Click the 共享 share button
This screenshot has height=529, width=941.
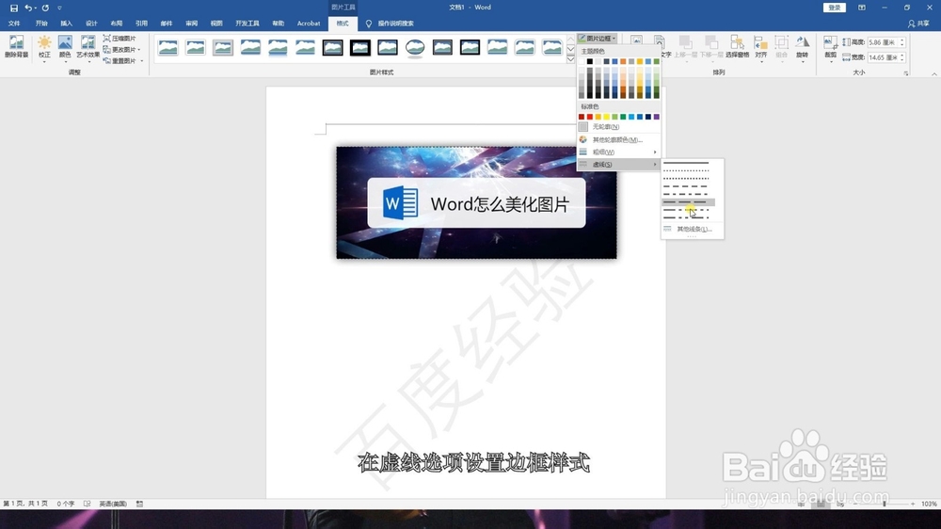(x=918, y=24)
